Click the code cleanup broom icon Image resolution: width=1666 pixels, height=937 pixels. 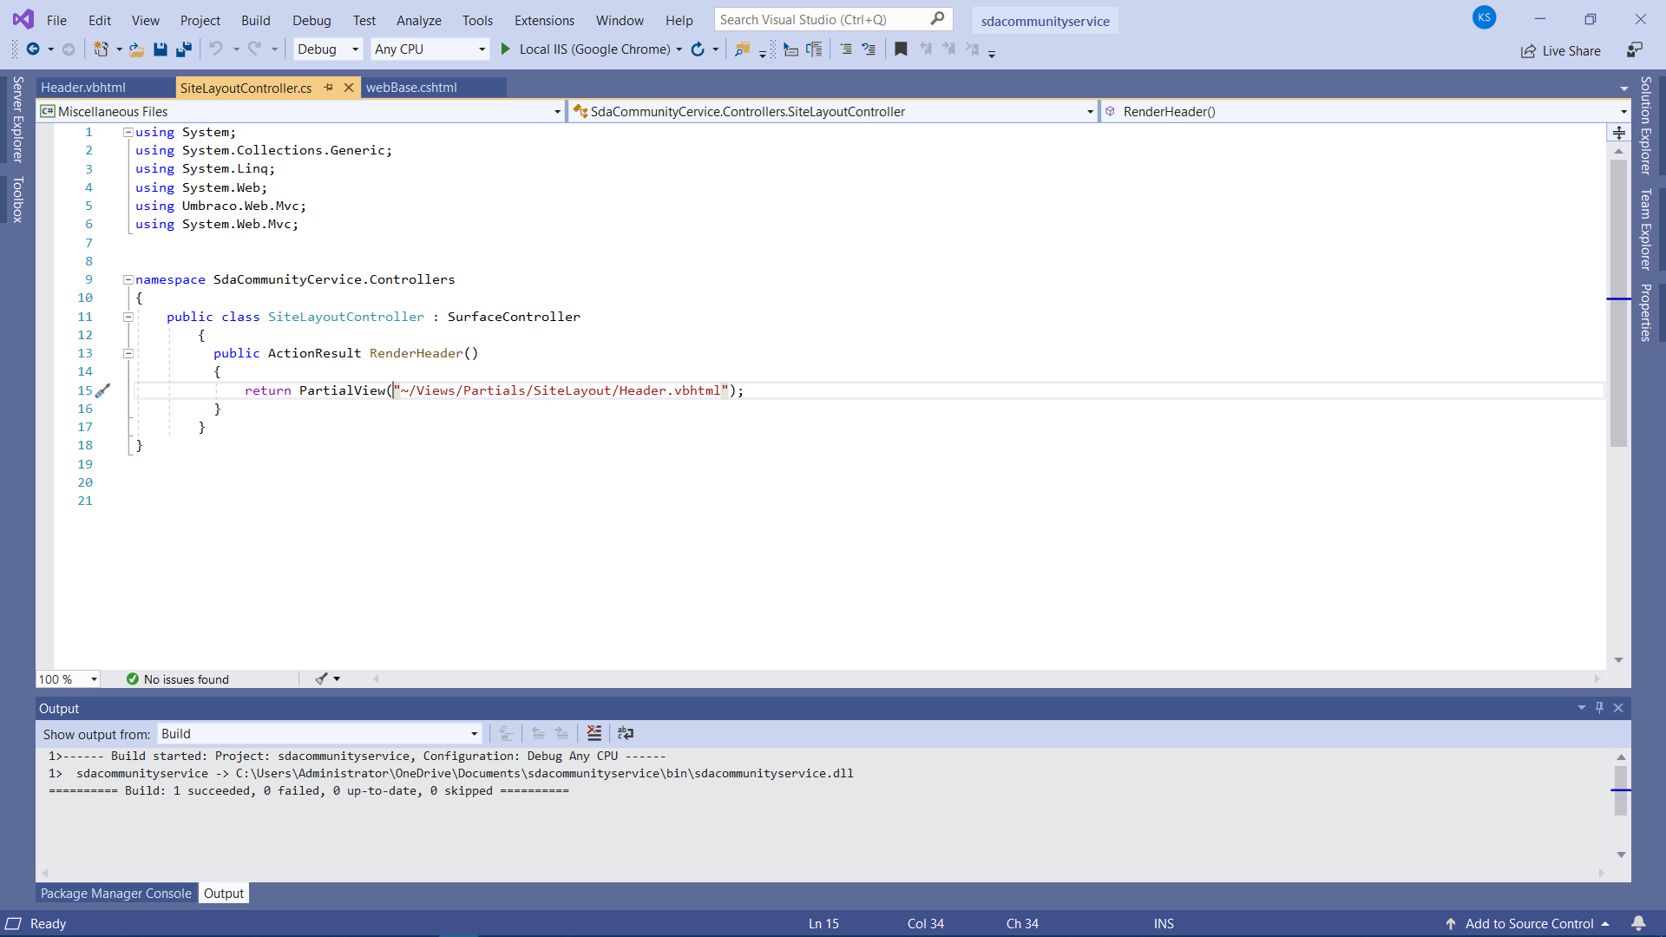(x=321, y=679)
